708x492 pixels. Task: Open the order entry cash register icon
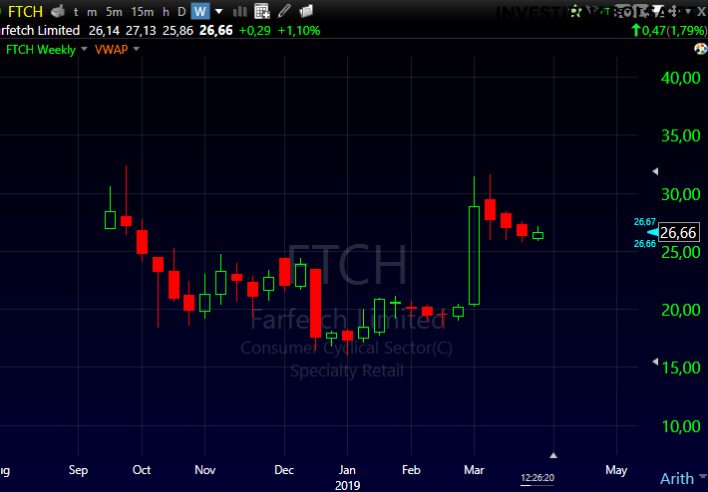(x=58, y=11)
